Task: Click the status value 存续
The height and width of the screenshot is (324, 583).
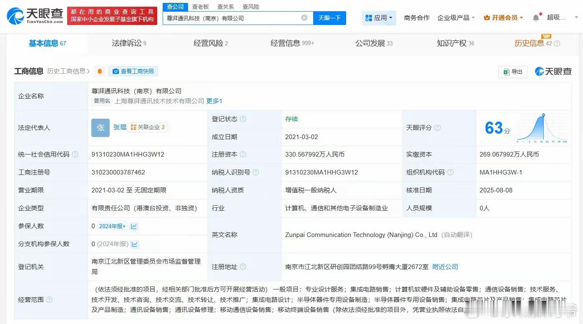Action: point(291,119)
